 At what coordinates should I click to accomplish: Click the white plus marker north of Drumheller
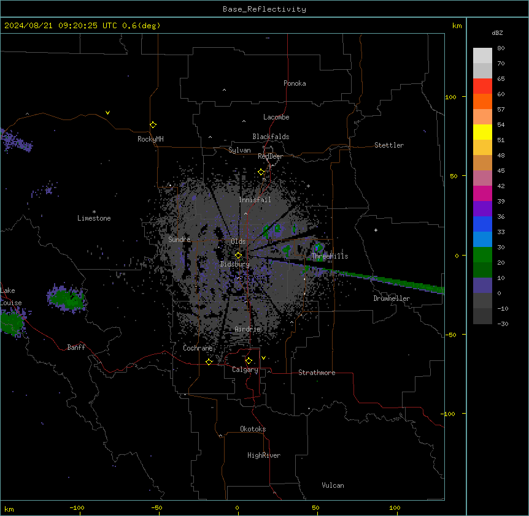pyautogui.click(x=376, y=230)
